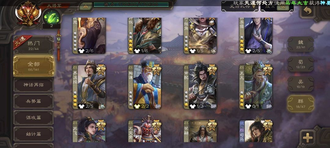Open the 神话再临 category tab
The image size is (330, 148).
point(34,85)
